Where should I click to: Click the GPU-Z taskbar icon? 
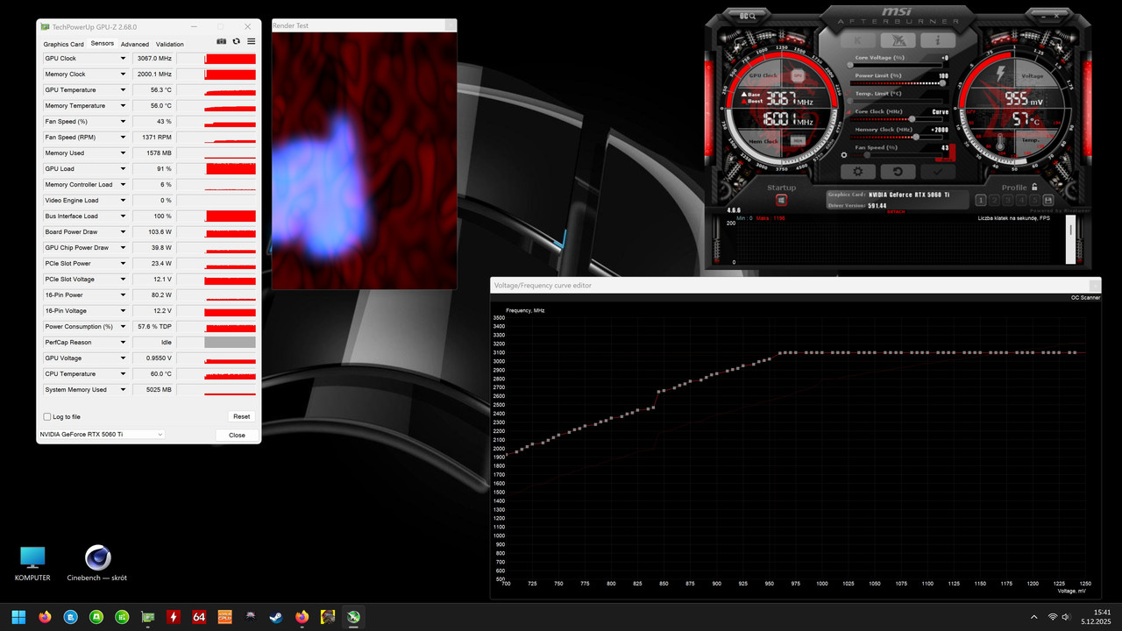tap(148, 617)
